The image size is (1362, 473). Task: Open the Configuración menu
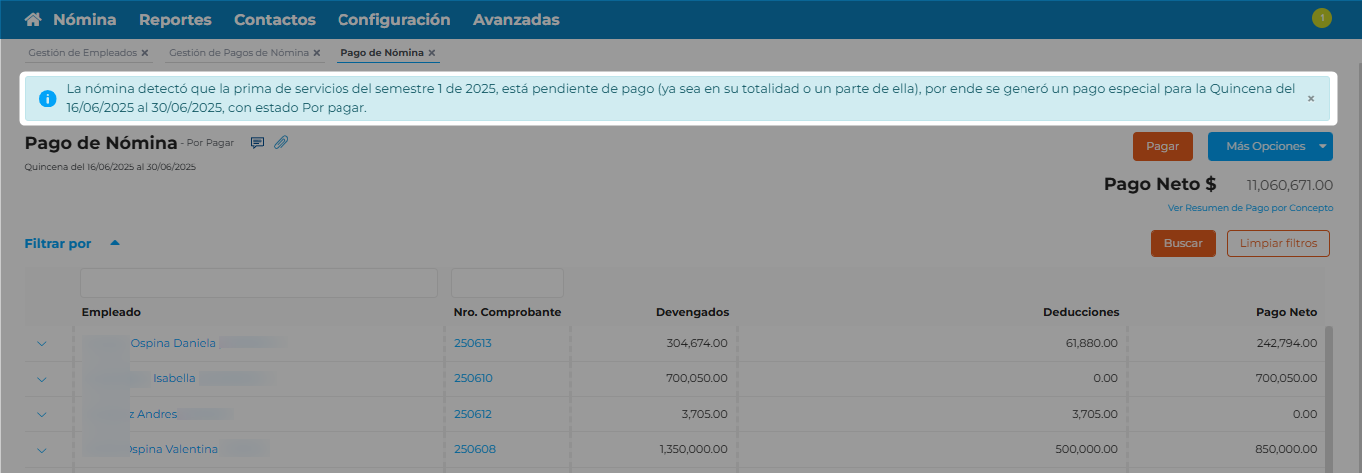[x=393, y=20]
